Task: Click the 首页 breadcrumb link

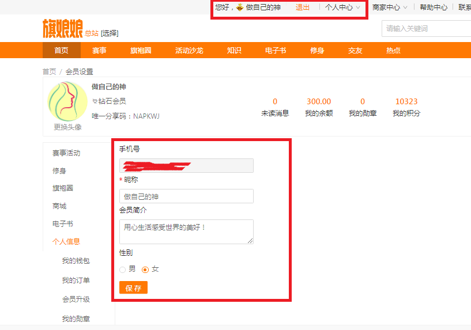Action: click(x=49, y=71)
